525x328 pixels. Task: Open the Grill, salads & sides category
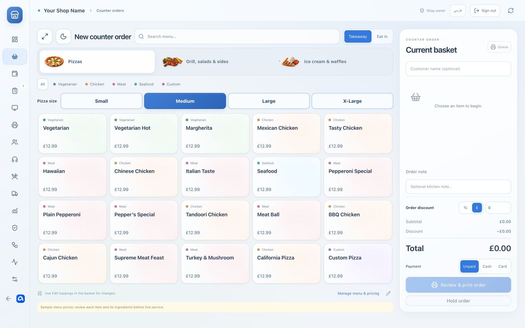pos(215,62)
